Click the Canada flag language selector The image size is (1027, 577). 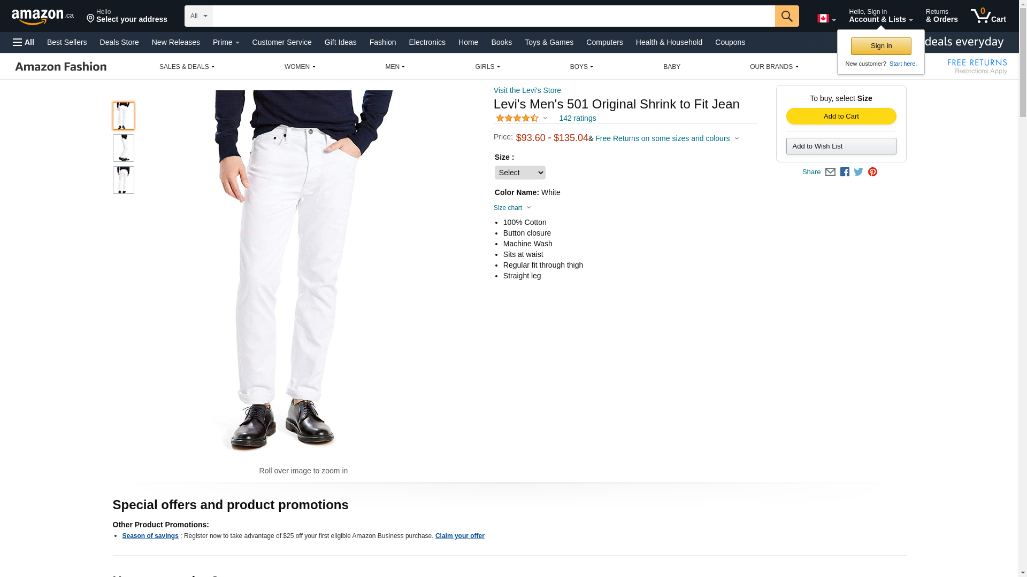826,19
